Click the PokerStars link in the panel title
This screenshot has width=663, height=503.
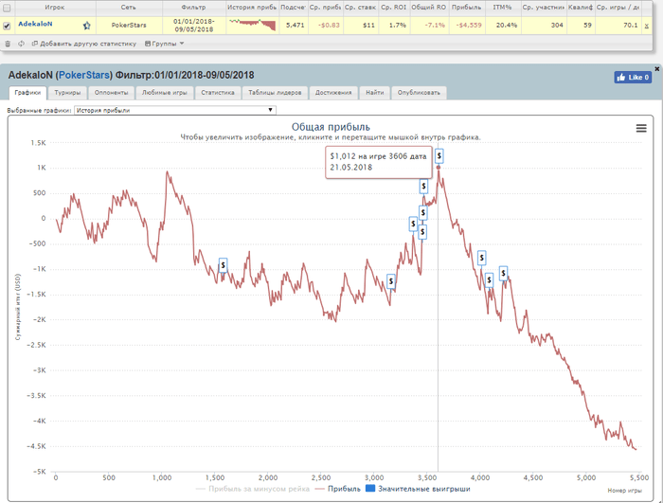click(83, 75)
